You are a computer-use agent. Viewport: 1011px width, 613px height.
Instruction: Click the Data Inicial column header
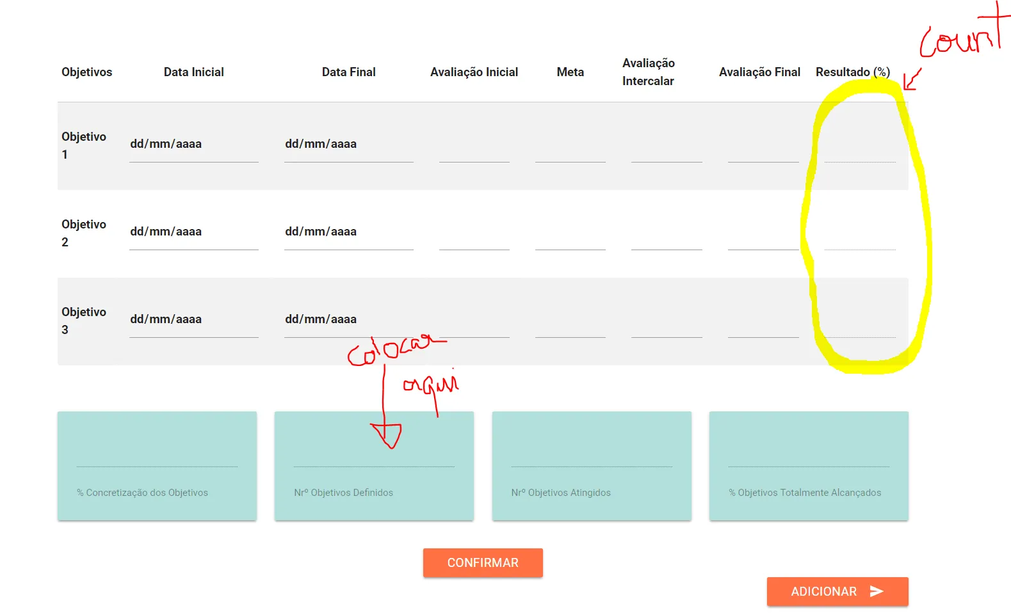coord(194,72)
